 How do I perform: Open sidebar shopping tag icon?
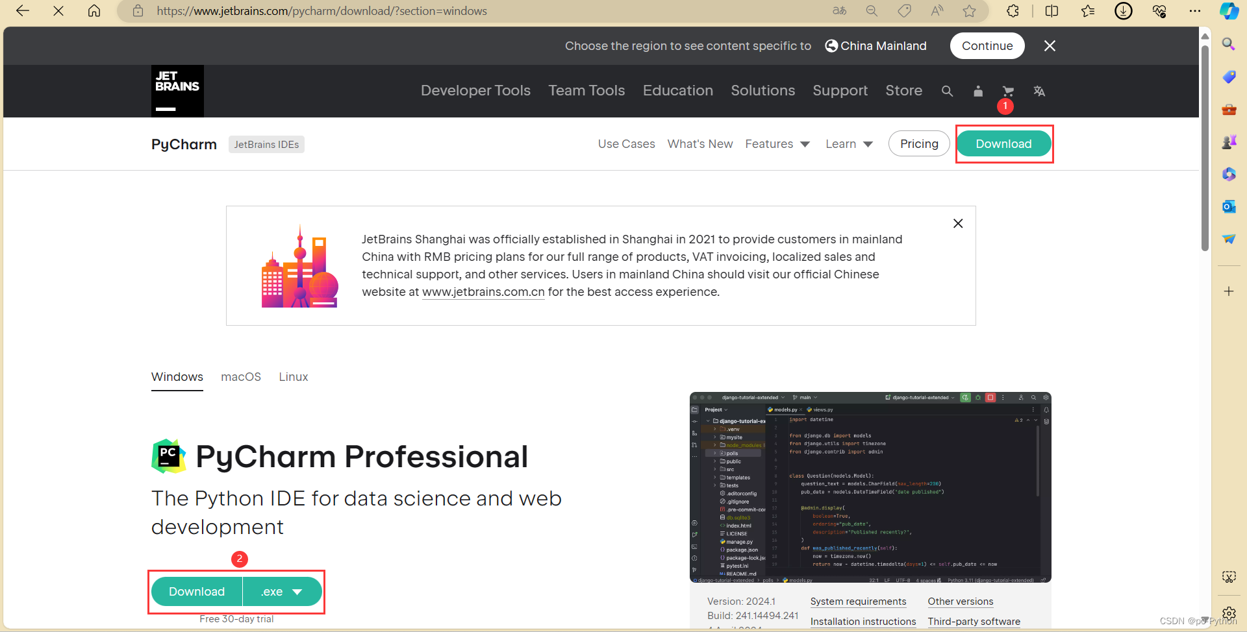click(x=1229, y=77)
